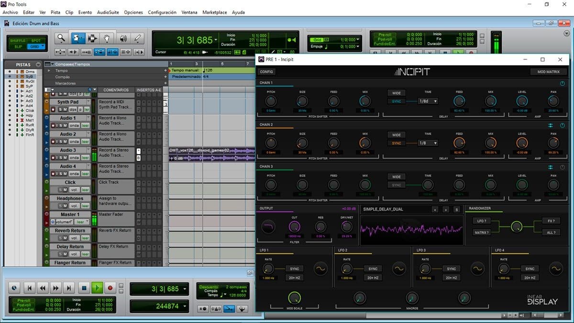Click the go-to-end transport button
The height and width of the screenshot is (323, 574).
pyautogui.click(x=70, y=288)
